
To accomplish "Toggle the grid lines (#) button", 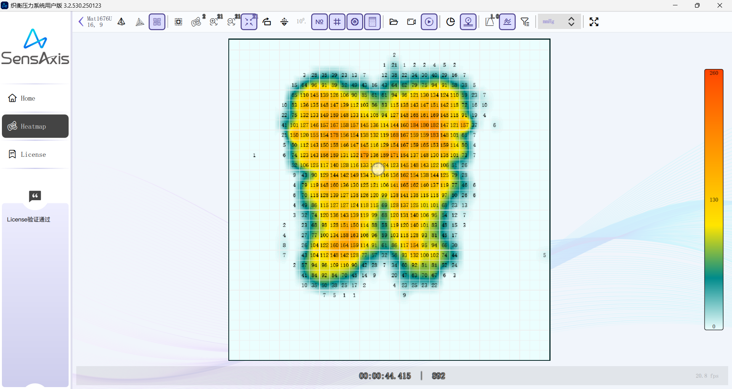I will [337, 22].
